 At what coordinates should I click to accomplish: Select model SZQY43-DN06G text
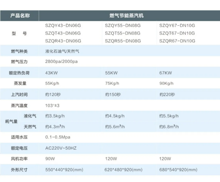pos(63,26)
